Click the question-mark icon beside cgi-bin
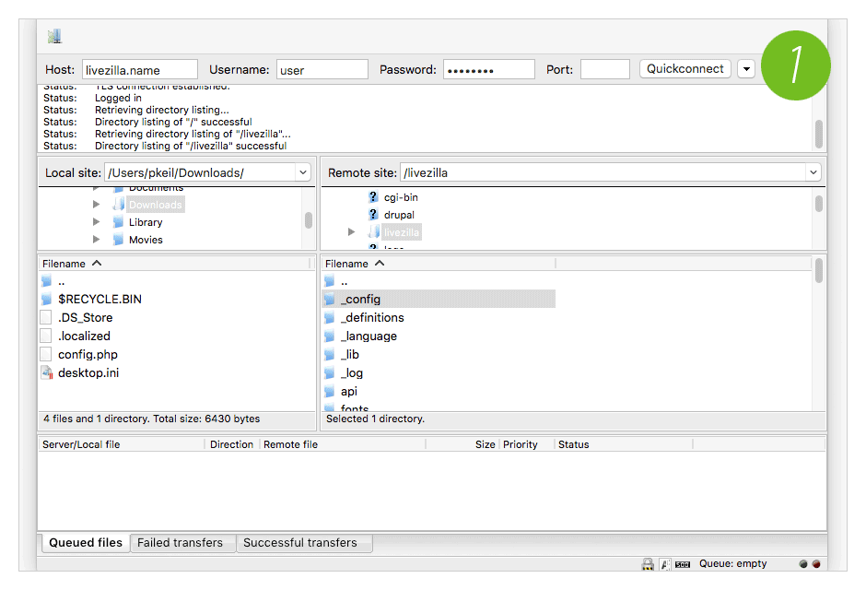The width and height of the screenshot is (866, 590). pyautogui.click(x=373, y=197)
